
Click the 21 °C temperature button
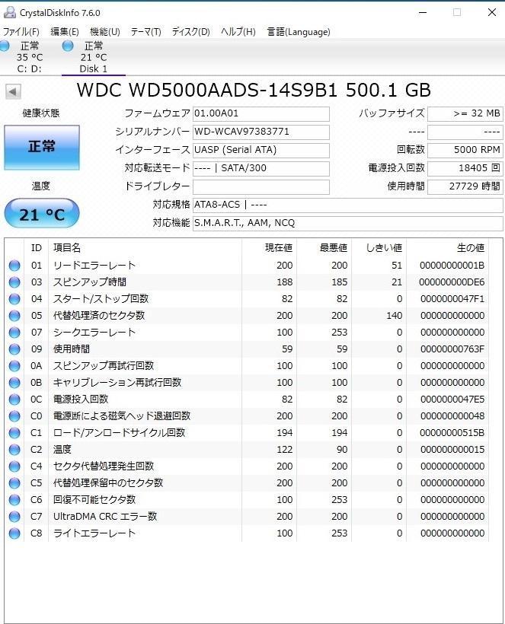click(x=42, y=214)
